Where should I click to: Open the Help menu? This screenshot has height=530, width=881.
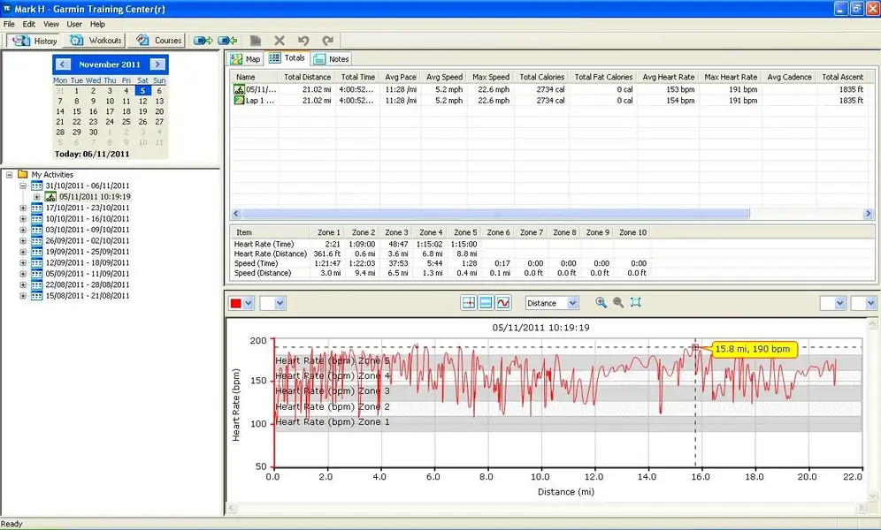pos(97,24)
